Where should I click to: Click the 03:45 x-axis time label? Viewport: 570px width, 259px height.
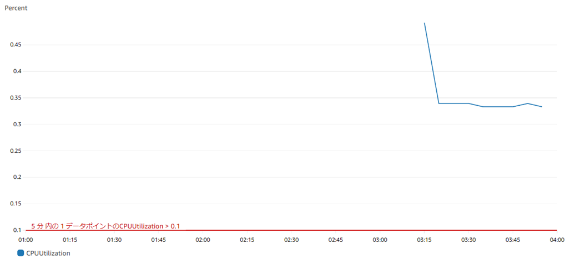tap(513, 240)
